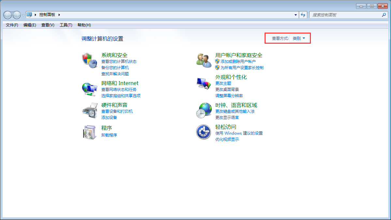Open the recent pages dropdown next to Forward
Image resolution: width=391 pixels, height=220 pixels.
pyautogui.click(x=23, y=15)
